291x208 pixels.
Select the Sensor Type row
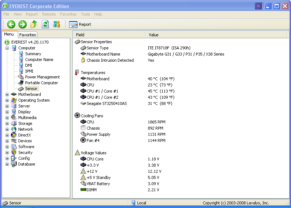click(180, 48)
